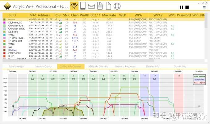The width and height of the screenshot is (210, 124).
Task: Sort by the WPS column header
Action: pos(172,15)
